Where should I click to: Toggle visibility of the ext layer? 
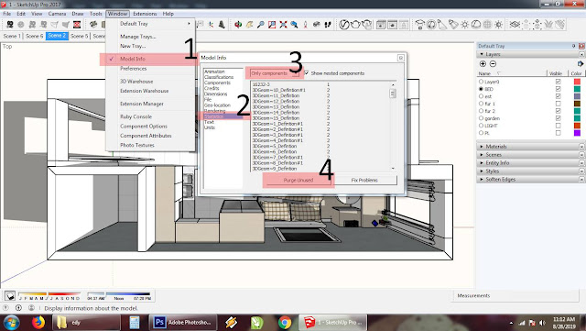point(558,96)
